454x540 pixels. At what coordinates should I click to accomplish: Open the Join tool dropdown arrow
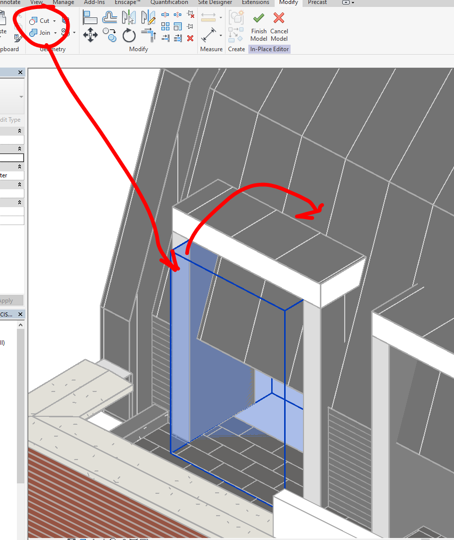point(55,33)
